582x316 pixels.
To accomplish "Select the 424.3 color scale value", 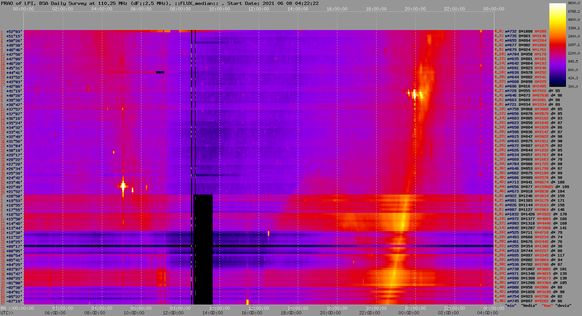I will pyautogui.click(x=573, y=78).
